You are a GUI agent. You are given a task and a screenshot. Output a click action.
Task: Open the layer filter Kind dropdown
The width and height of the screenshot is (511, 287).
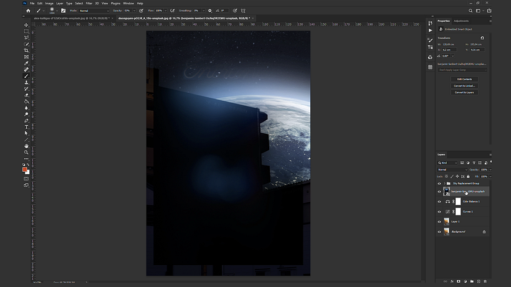(x=447, y=162)
